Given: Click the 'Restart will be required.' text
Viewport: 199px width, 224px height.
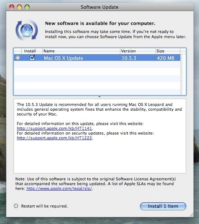Looking at the screenshot, I should 45,206.
